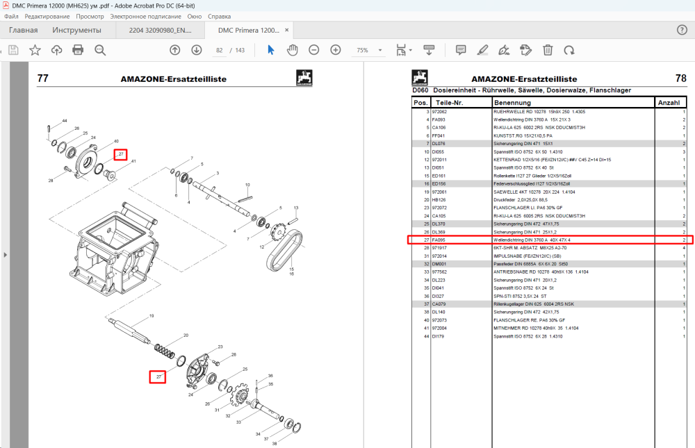The width and height of the screenshot is (695, 448).
Task: Open the Окно menu
Action: [x=195, y=17]
